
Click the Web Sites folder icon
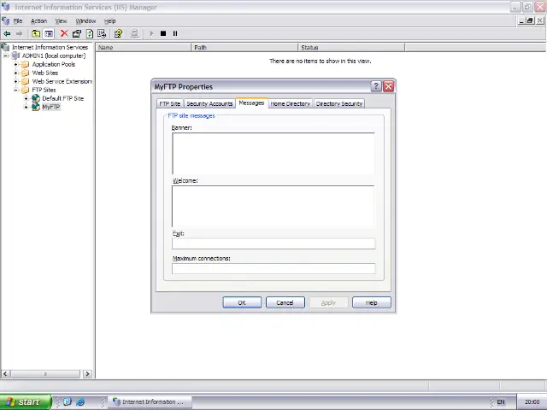click(25, 73)
